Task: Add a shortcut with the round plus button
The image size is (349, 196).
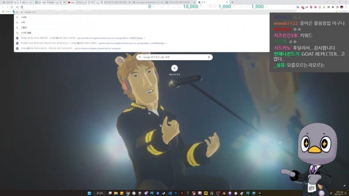Action: click(x=174, y=68)
